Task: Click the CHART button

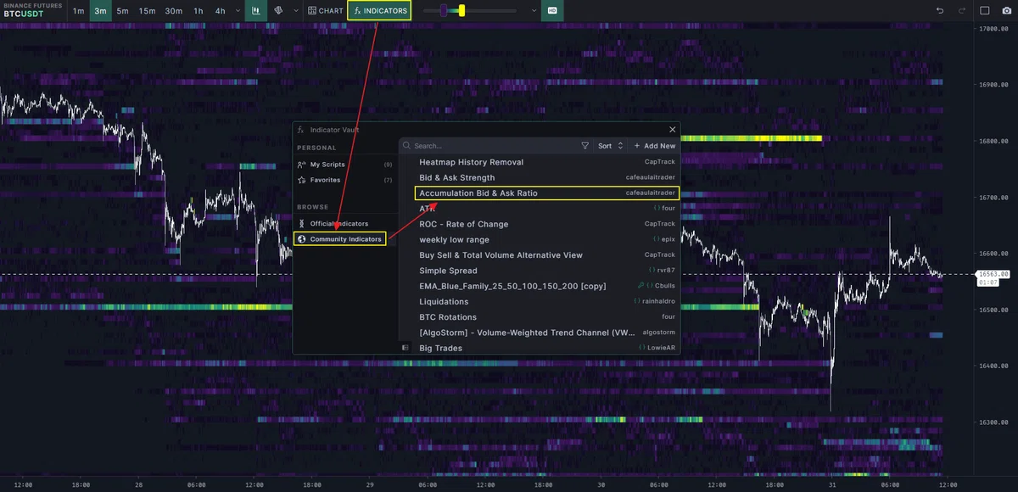Action: [326, 11]
